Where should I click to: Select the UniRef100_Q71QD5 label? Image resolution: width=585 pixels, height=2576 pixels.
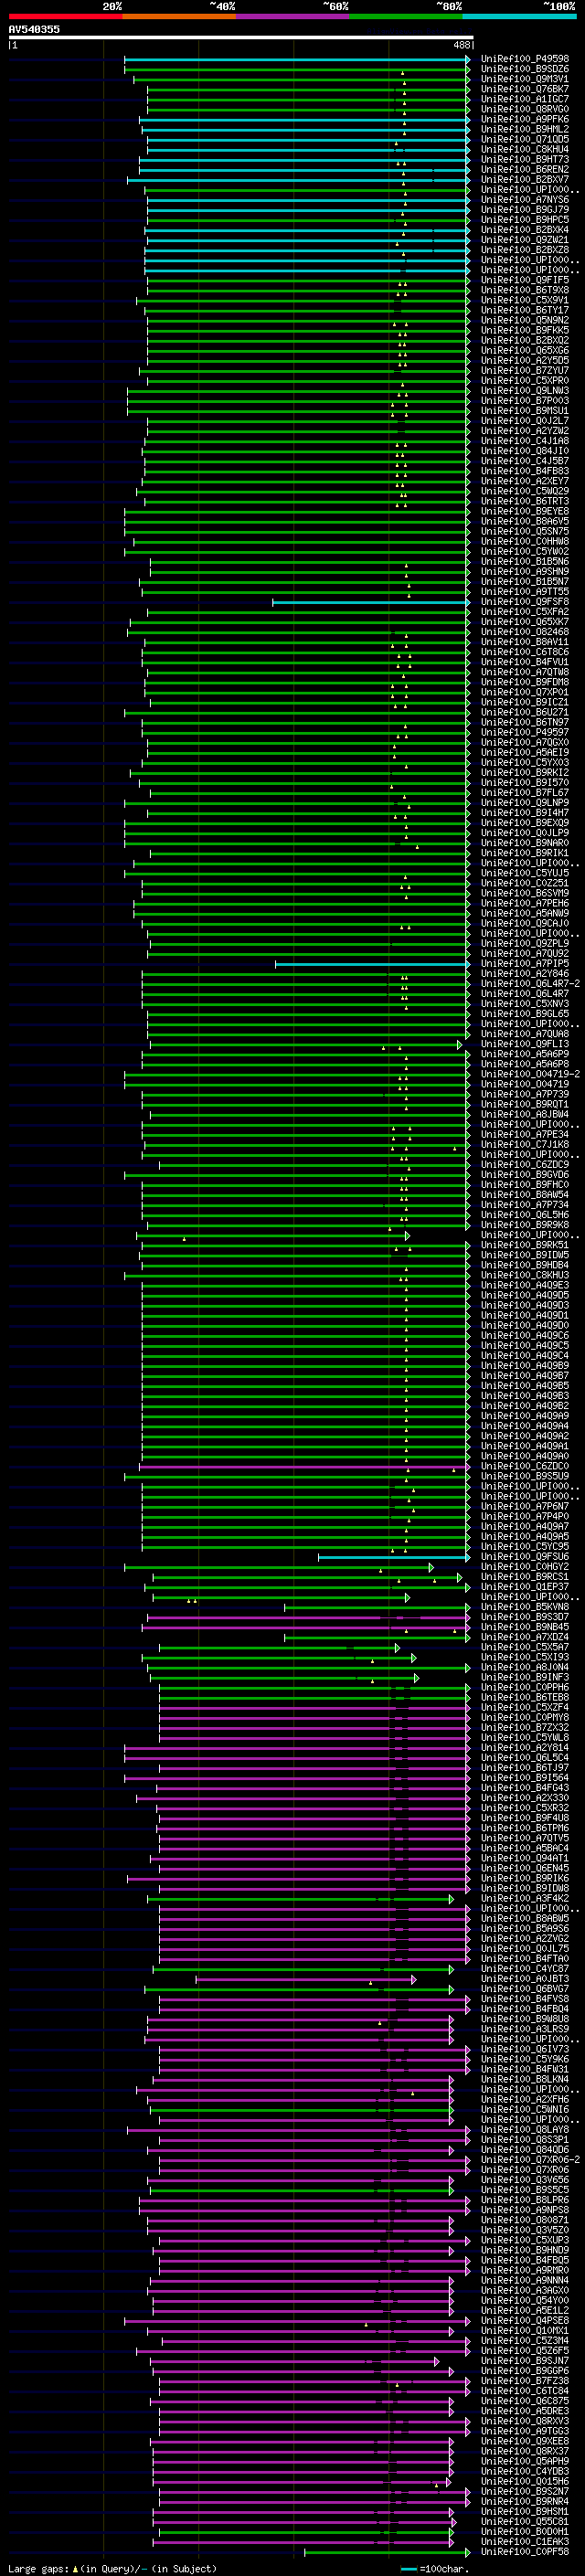click(x=524, y=139)
